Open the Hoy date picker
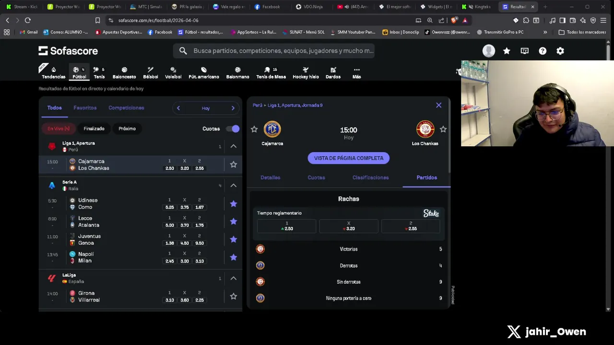 [206, 108]
